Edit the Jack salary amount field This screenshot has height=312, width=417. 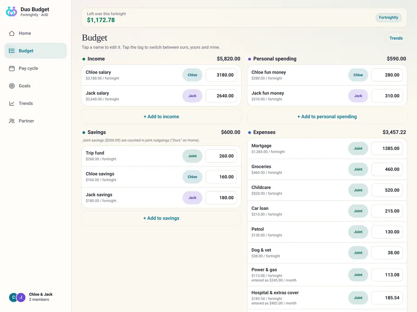(x=221, y=96)
